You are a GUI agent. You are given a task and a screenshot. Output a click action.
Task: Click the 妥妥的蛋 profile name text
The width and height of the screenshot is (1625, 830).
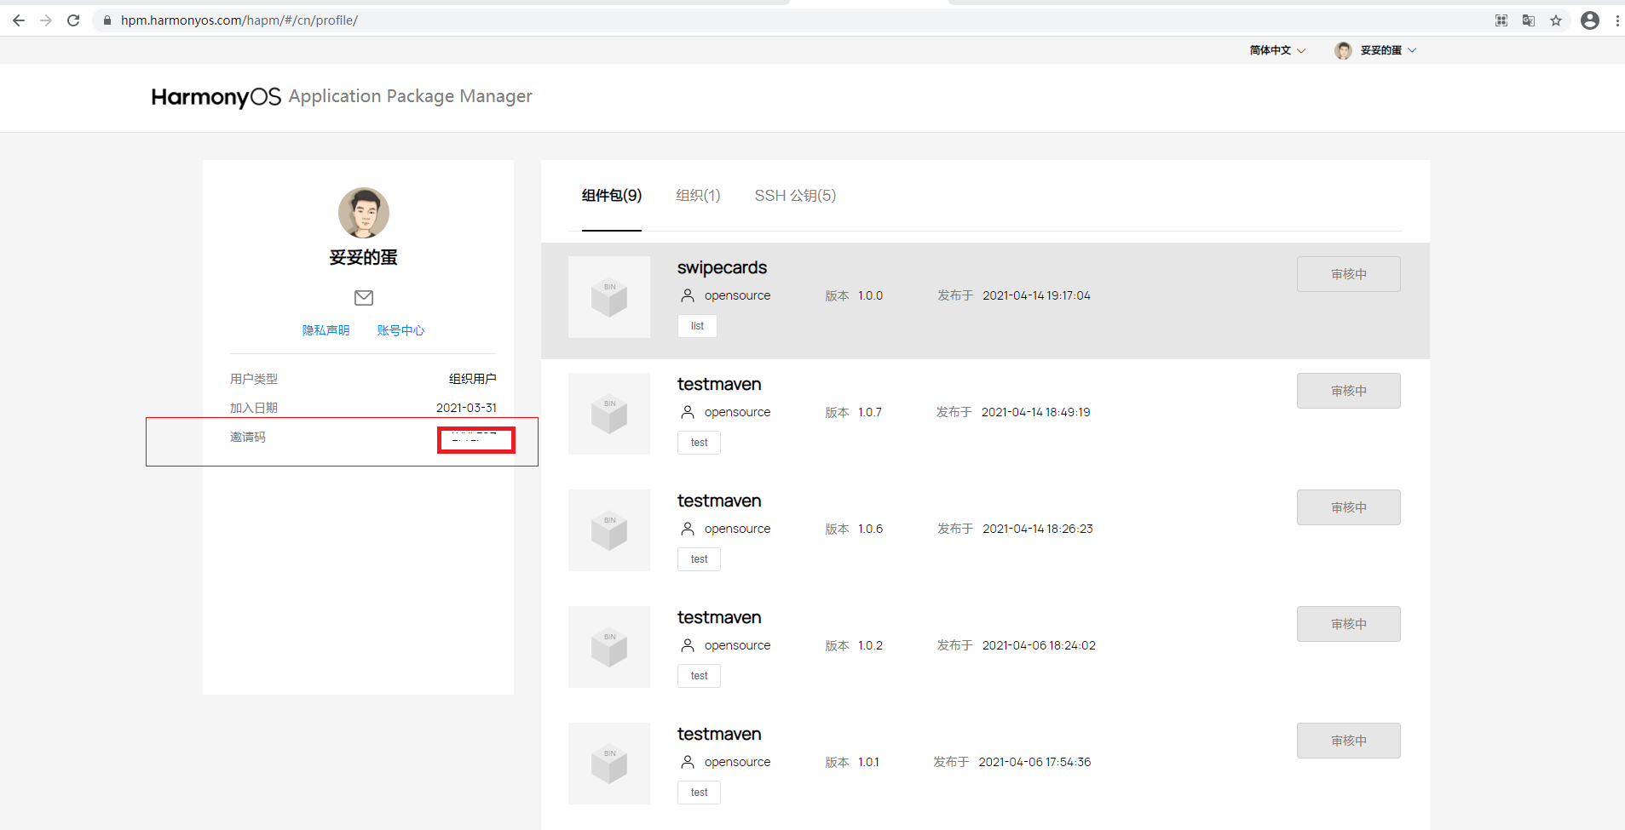coord(364,257)
